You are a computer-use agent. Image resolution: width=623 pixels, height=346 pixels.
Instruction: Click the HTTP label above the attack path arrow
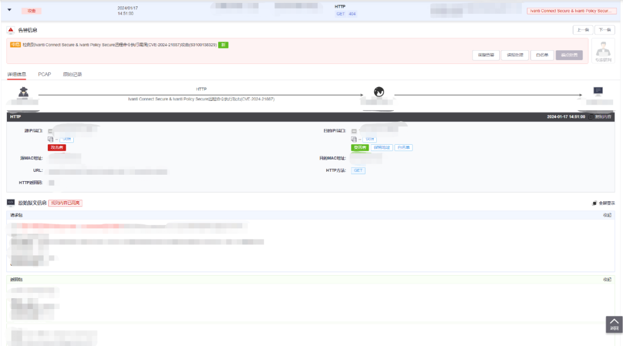pos(201,89)
